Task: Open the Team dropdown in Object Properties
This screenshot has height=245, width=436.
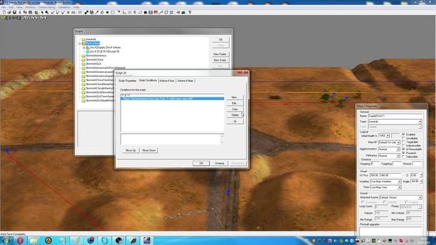Action: coord(420,121)
